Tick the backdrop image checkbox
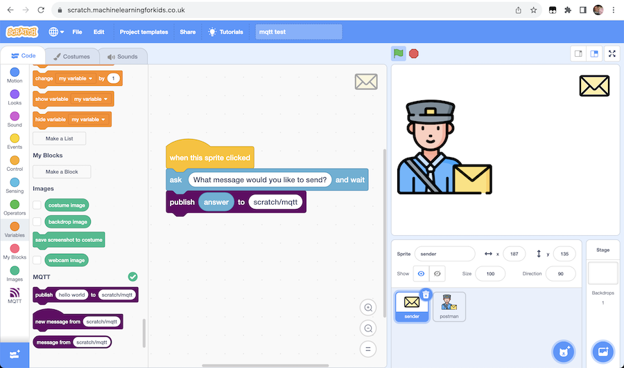The height and width of the screenshot is (368, 624). [37, 221]
